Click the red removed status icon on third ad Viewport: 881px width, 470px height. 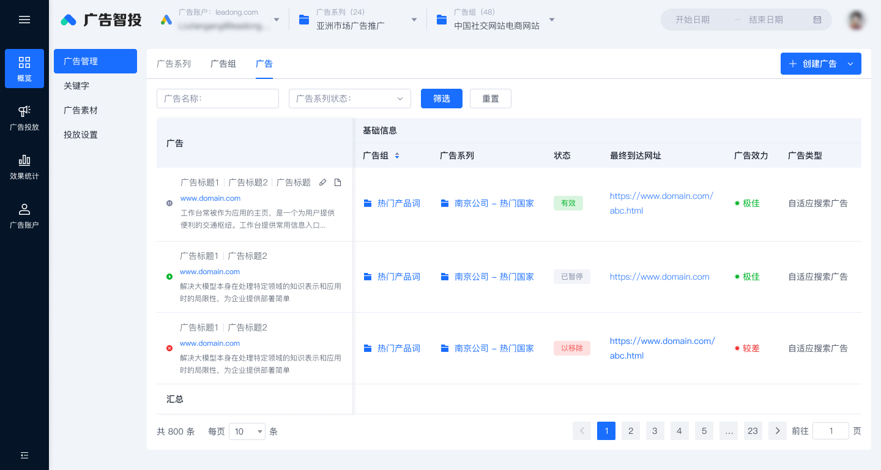(169, 348)
